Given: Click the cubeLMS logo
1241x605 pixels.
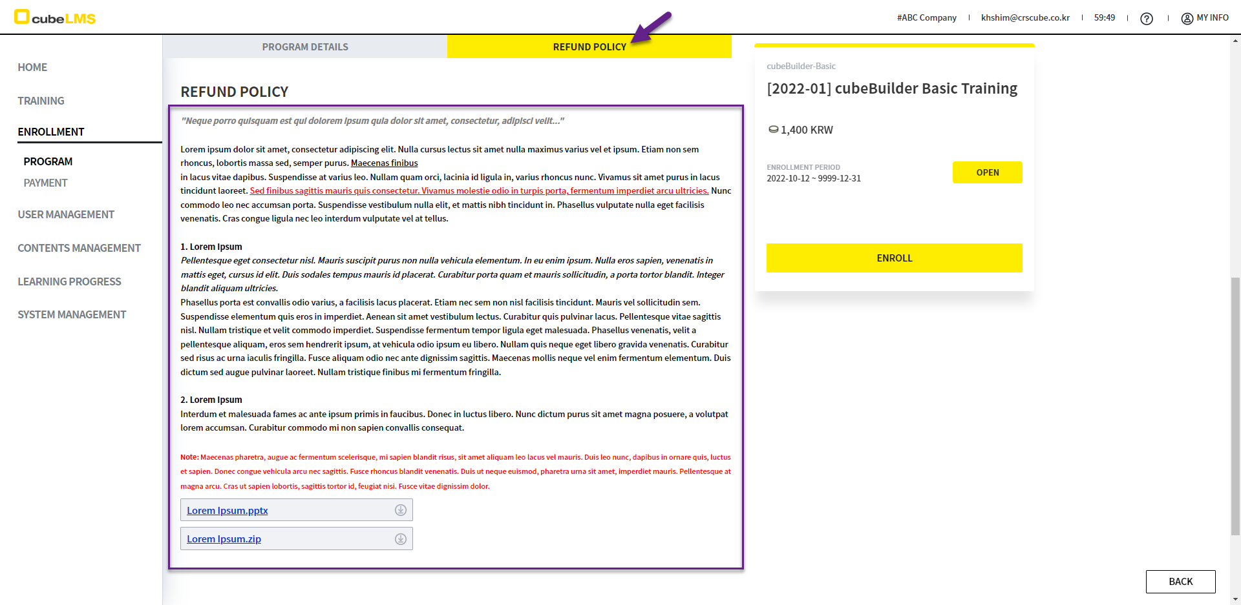Looking at the screenshot, I should pos(55,17).
